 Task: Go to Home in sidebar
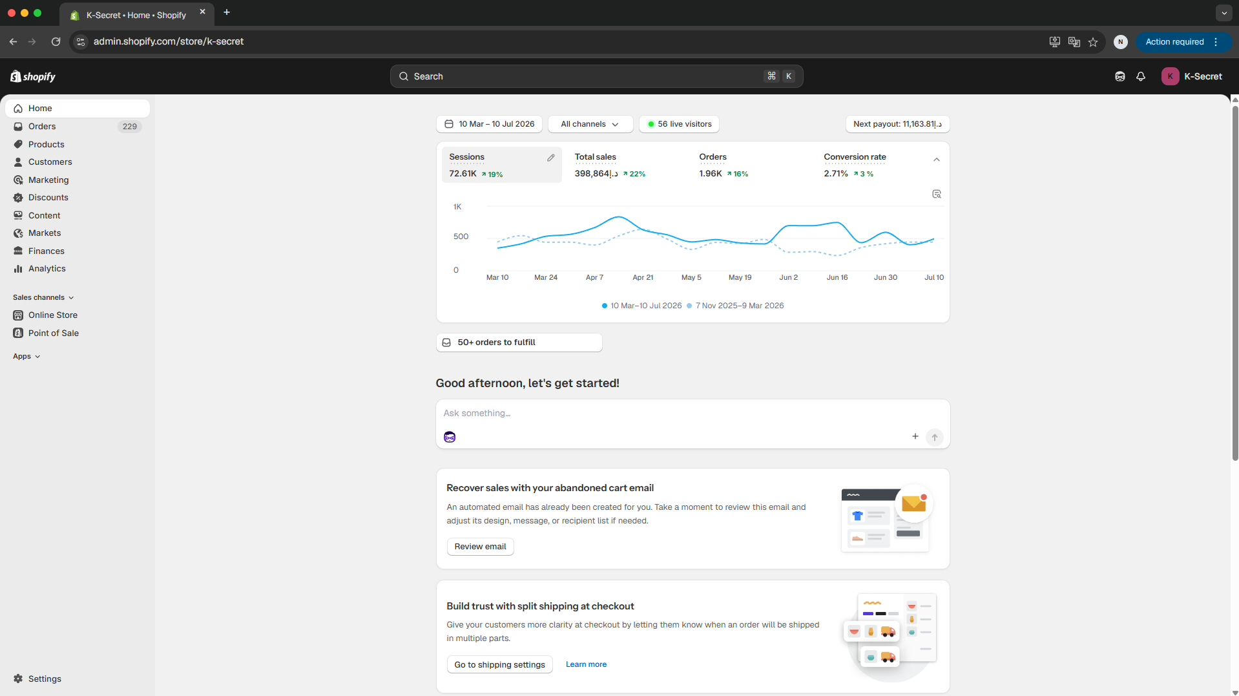tap(78, 109)
